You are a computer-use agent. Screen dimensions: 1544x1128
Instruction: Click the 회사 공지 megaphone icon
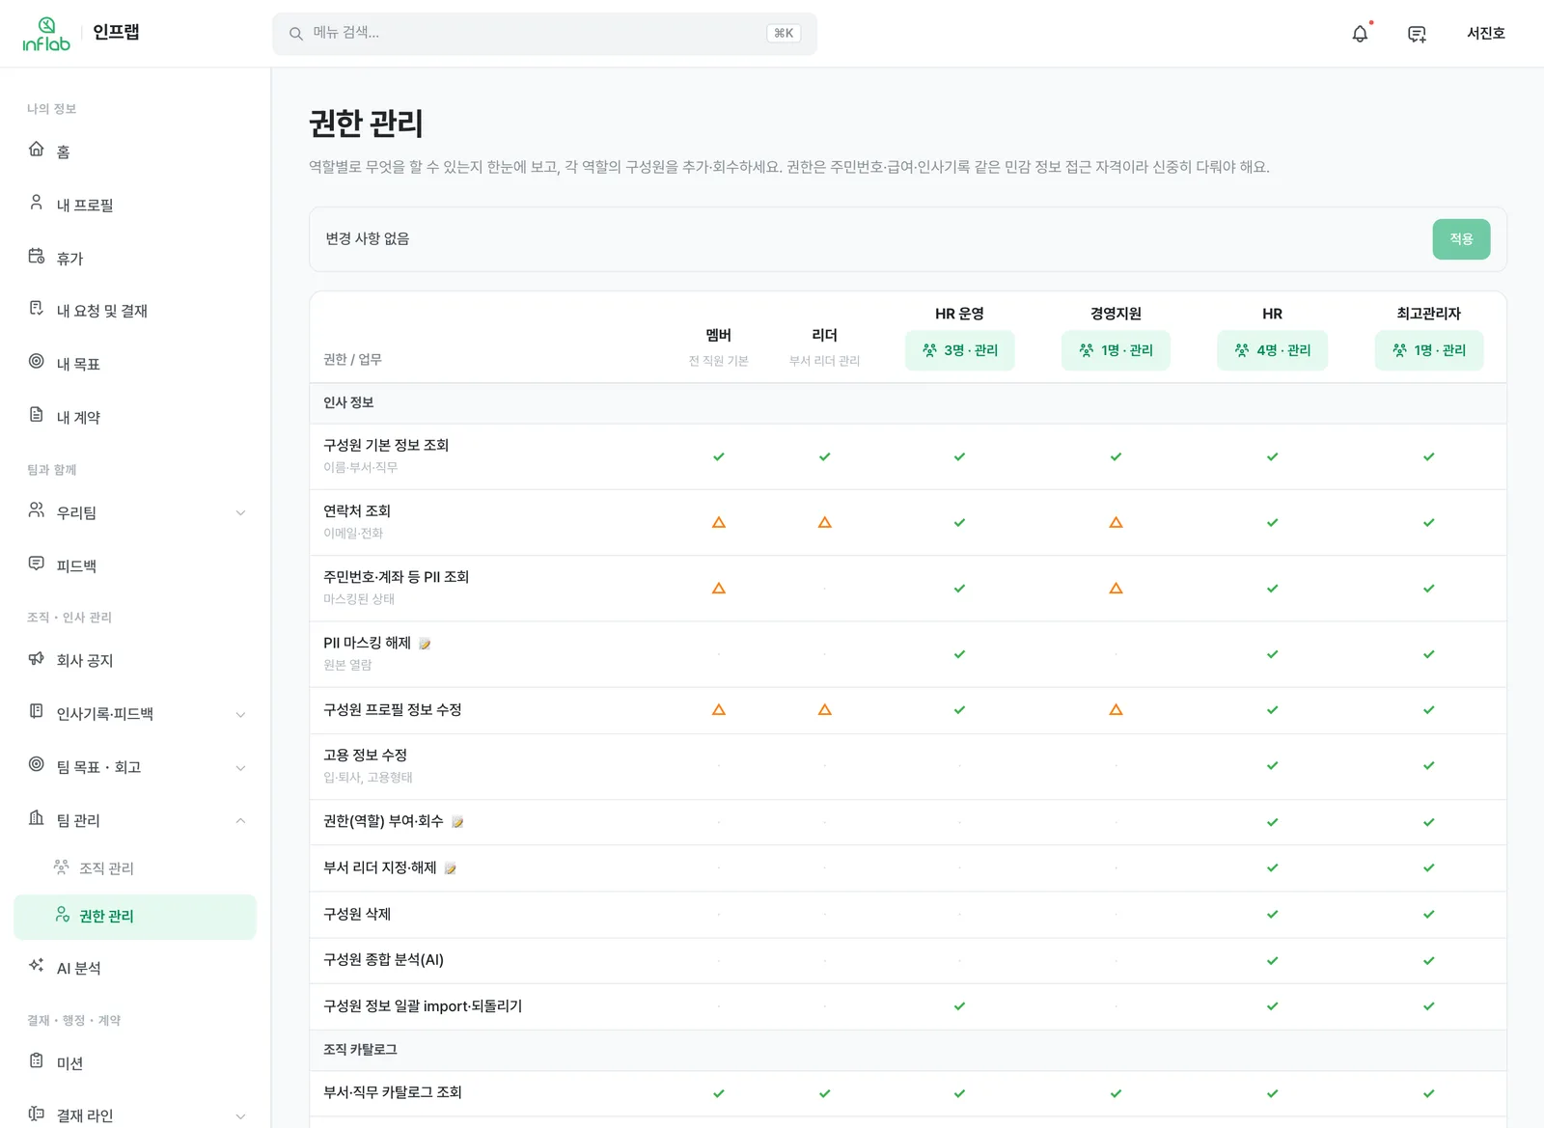coord(37,658)
